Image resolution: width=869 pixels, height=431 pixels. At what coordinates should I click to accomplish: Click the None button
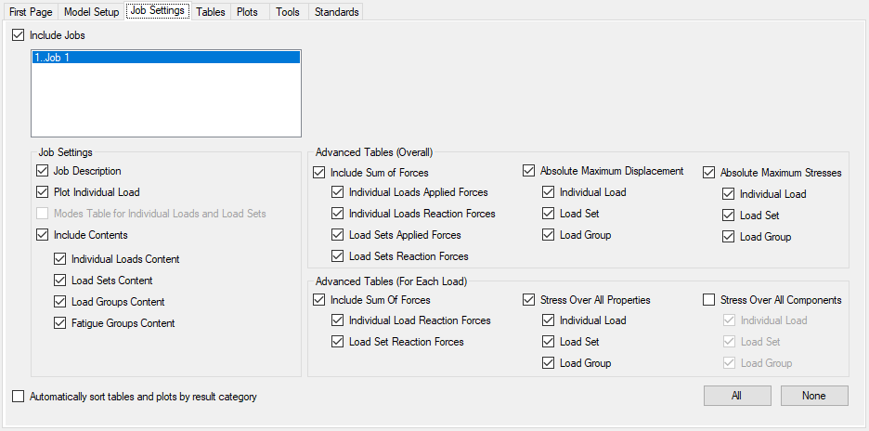(x=814, y=396)
